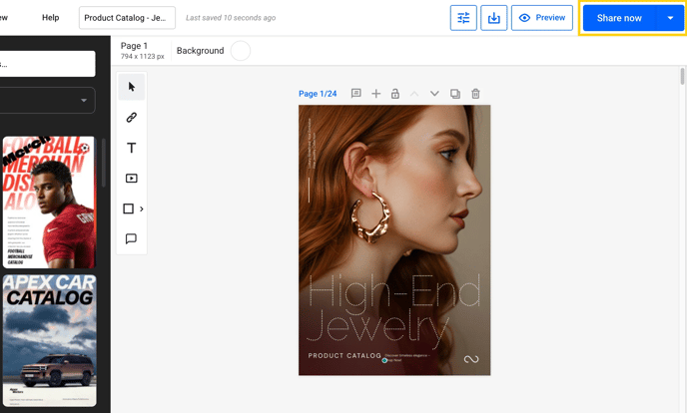
Task: Open page notes icon beside Page 1/24
Action: [355, 94]
